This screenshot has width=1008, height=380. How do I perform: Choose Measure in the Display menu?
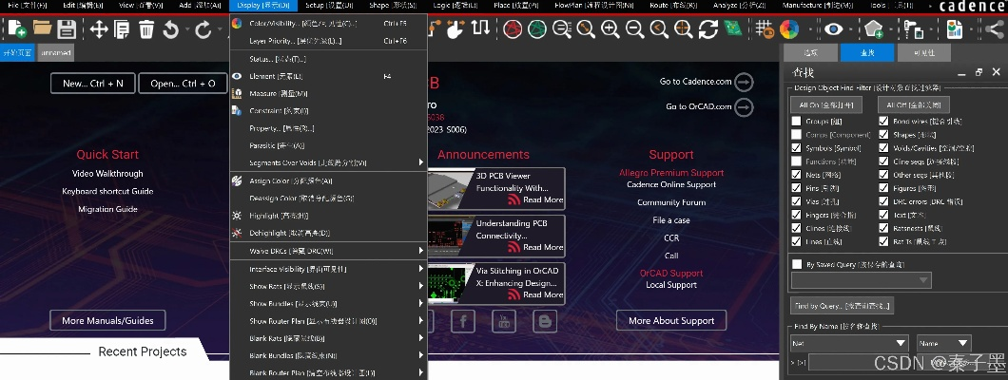coord(328,94)
